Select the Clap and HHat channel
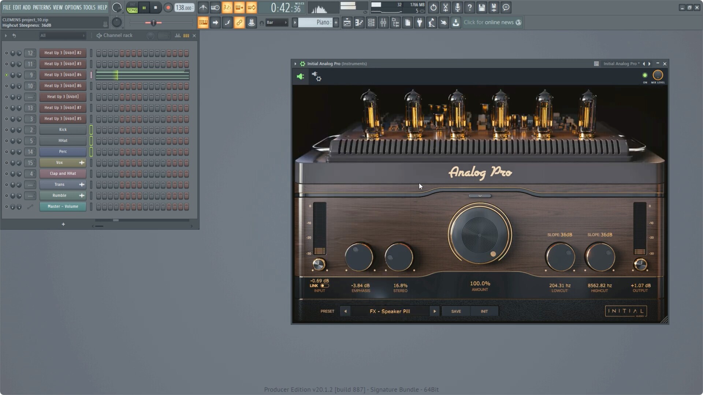703x395 pixels. click(63, 174)
